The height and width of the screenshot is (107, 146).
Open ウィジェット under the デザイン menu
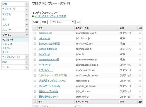7,44
